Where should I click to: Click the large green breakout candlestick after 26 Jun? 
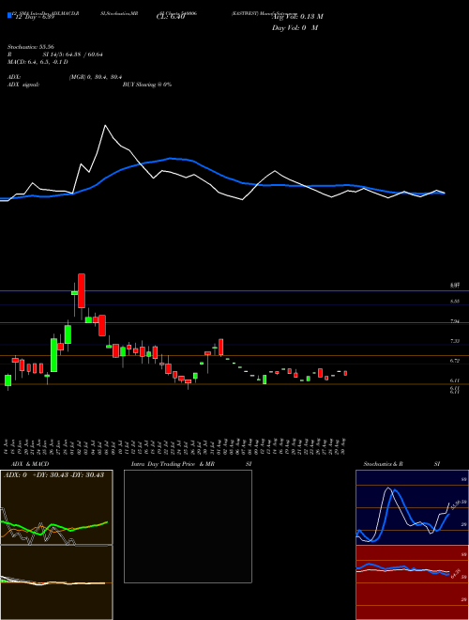[x=53, y=355]
